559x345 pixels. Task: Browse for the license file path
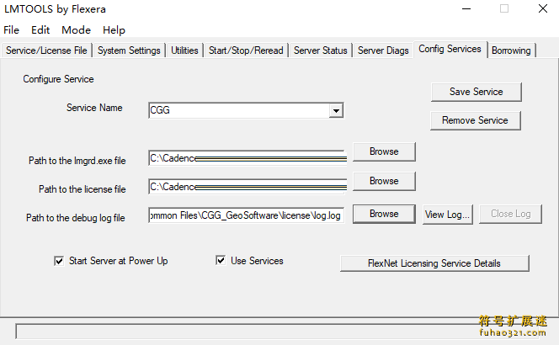click(384, 181)
